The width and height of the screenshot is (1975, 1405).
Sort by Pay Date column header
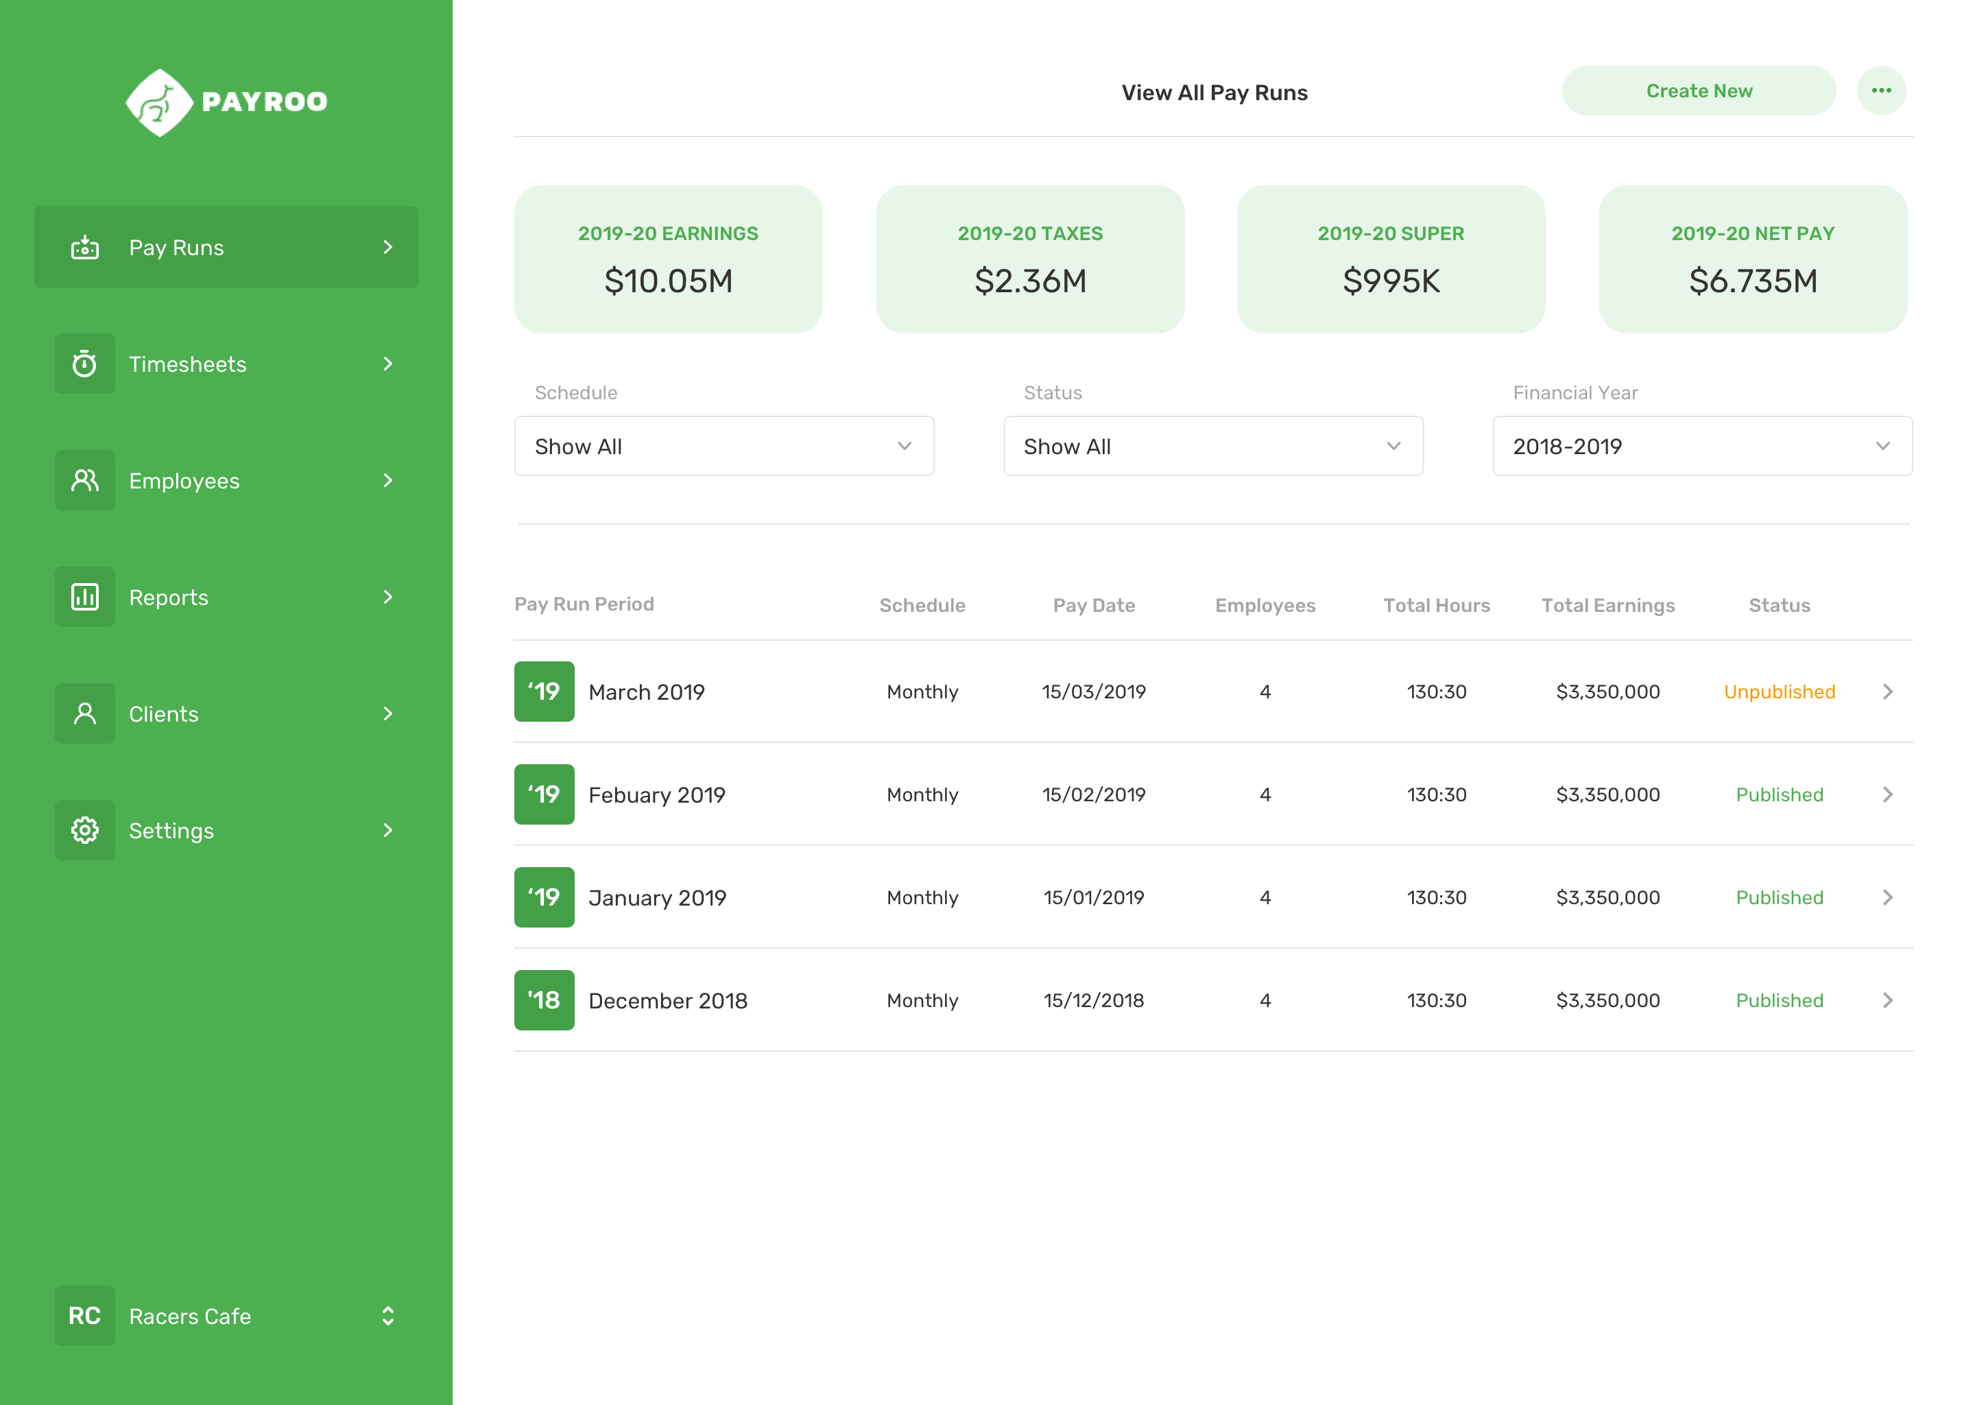click(1094, 606)
